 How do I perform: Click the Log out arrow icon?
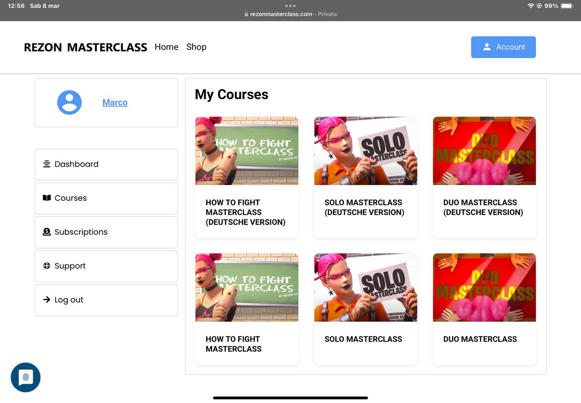[47, 300]
